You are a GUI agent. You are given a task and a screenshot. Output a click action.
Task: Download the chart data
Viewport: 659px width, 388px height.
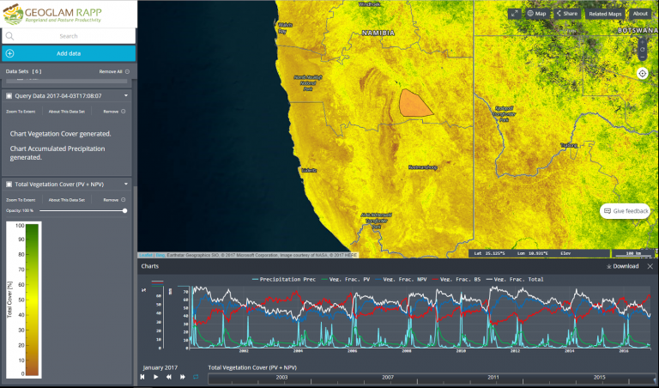tap(622, 266)
